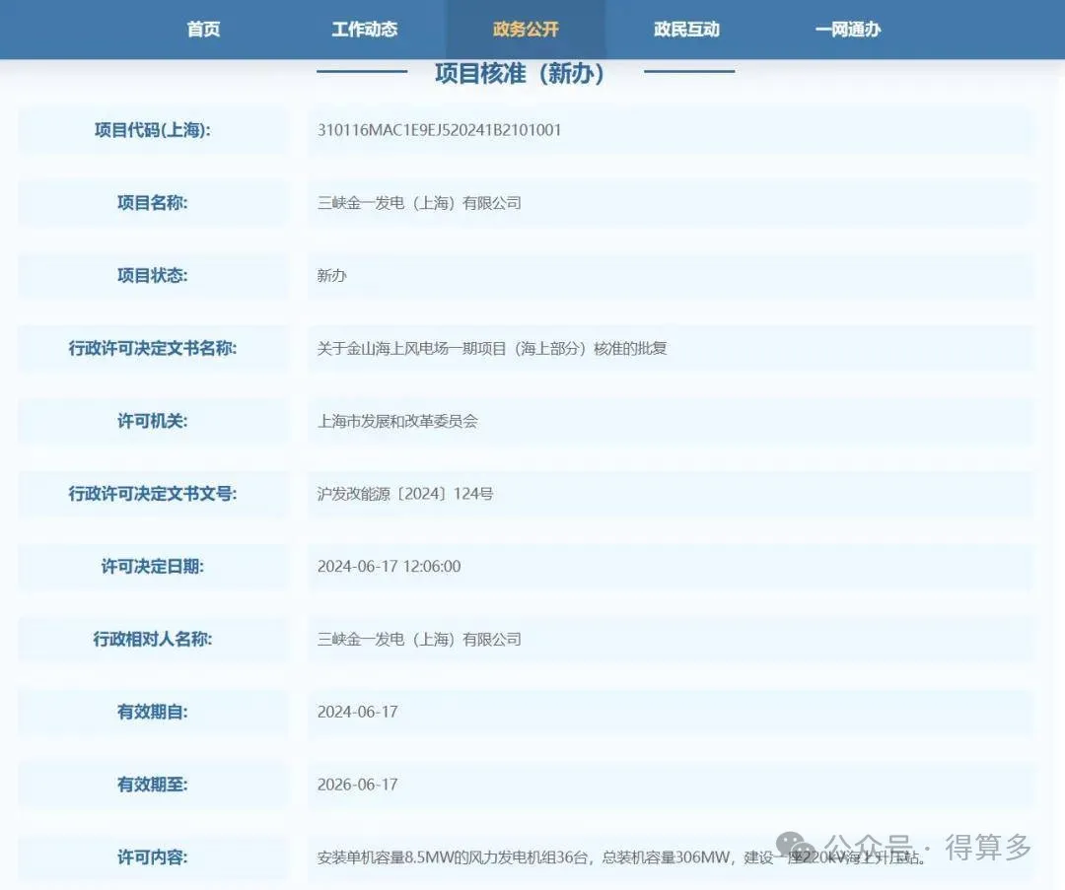
Task: Select 三峡金一发电 value in 行政相对人名称 row
Action: (x=419, y=639)
